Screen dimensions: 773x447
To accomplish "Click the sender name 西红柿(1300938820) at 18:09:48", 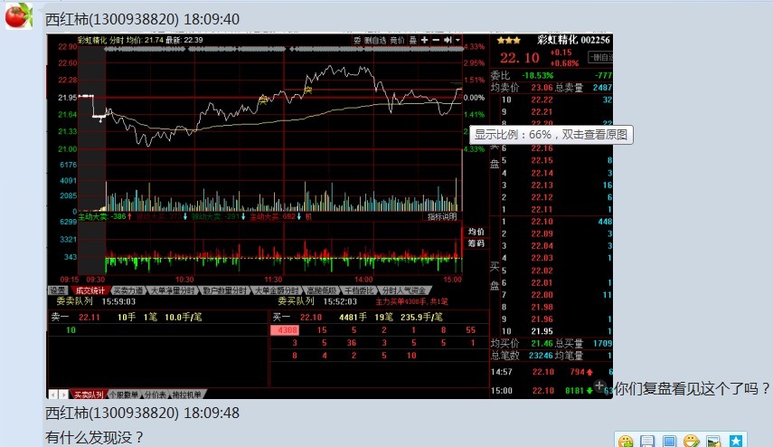I will coord(112,413).
